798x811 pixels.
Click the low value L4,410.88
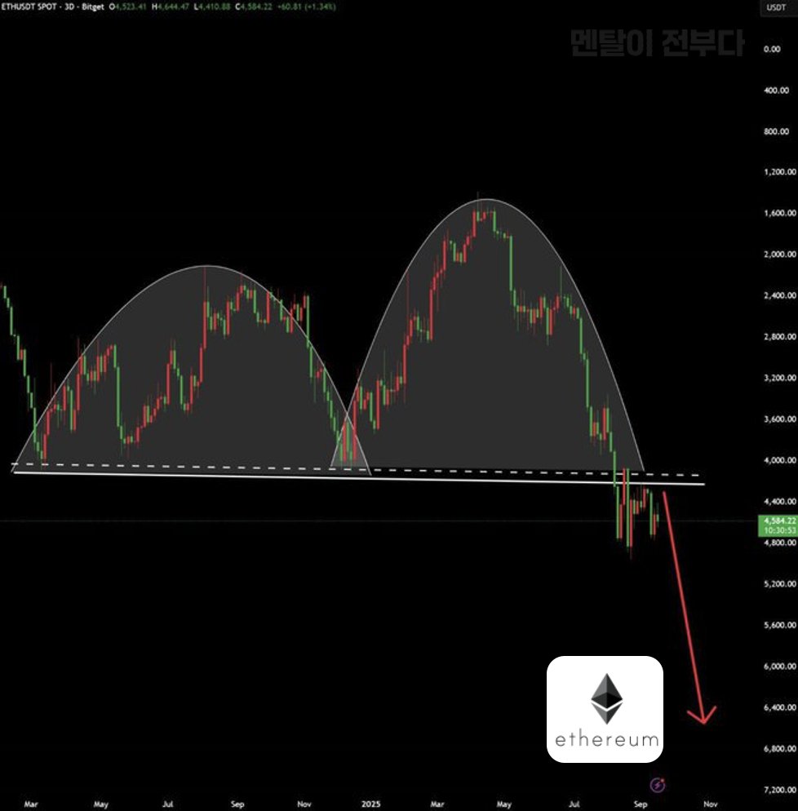211,7
